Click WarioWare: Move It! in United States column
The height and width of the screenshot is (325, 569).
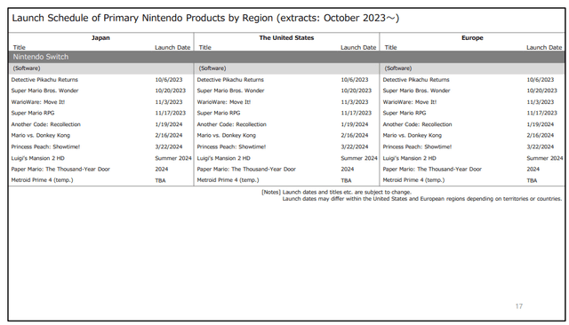223,102
